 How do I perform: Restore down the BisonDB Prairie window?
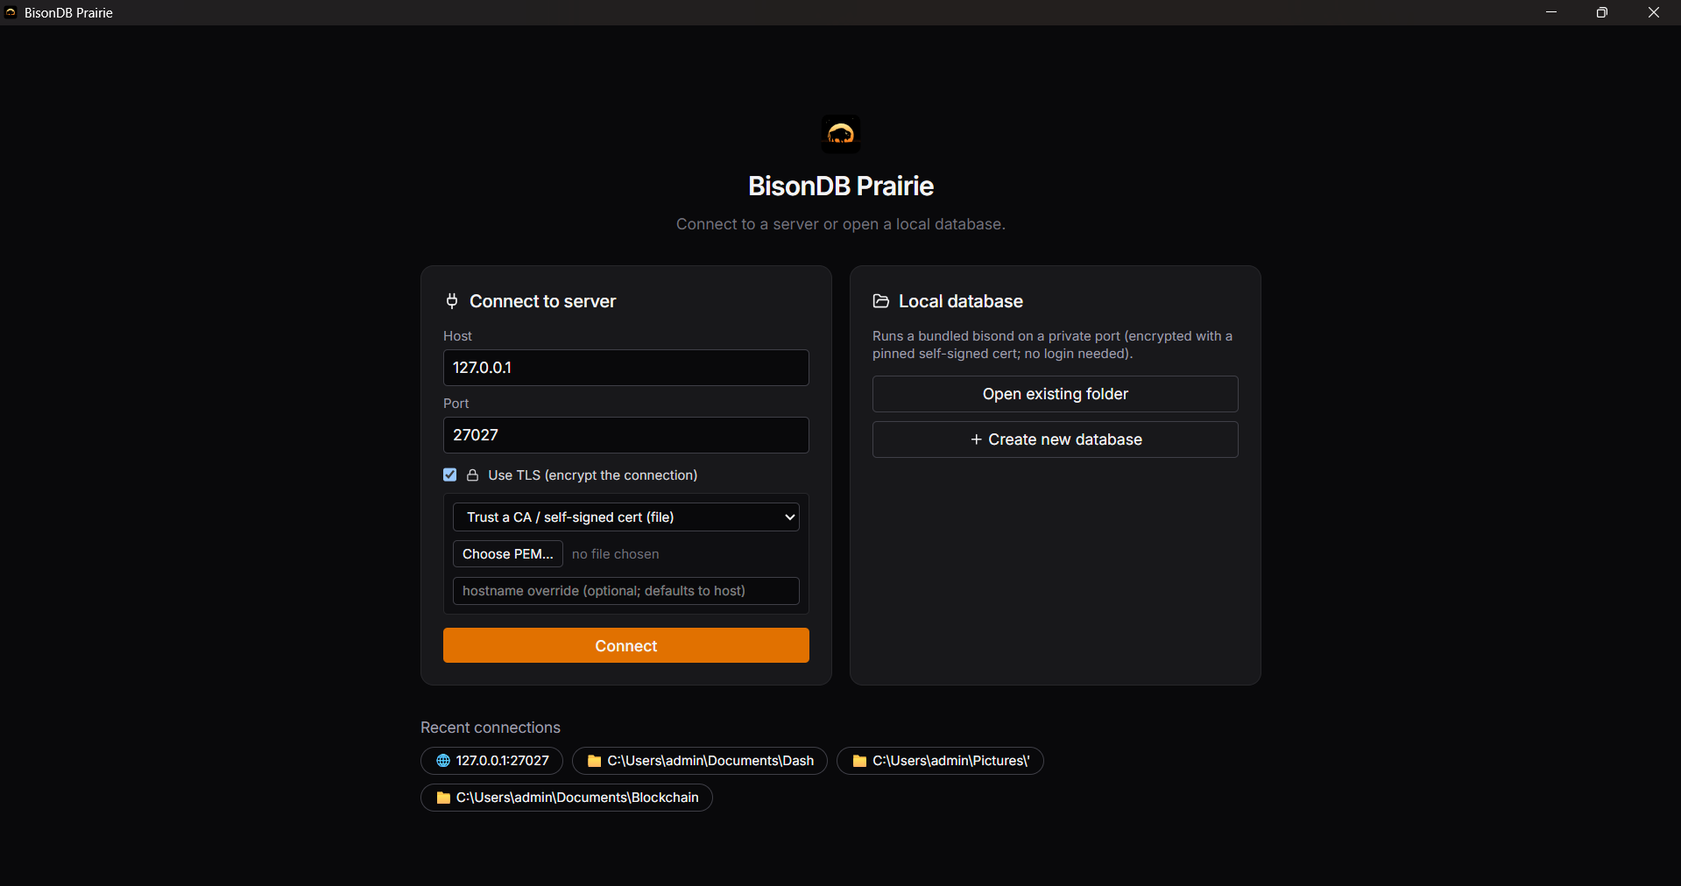click(1602, 12)
